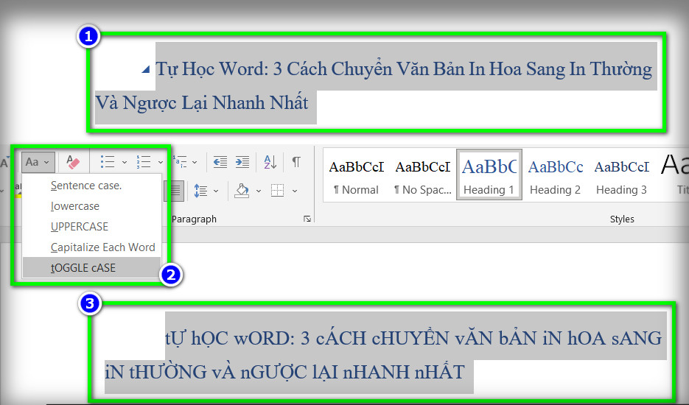Viewport: 689px width, 405px height.
Task: Apply the Heading 2 style
Action: point(556,176)
